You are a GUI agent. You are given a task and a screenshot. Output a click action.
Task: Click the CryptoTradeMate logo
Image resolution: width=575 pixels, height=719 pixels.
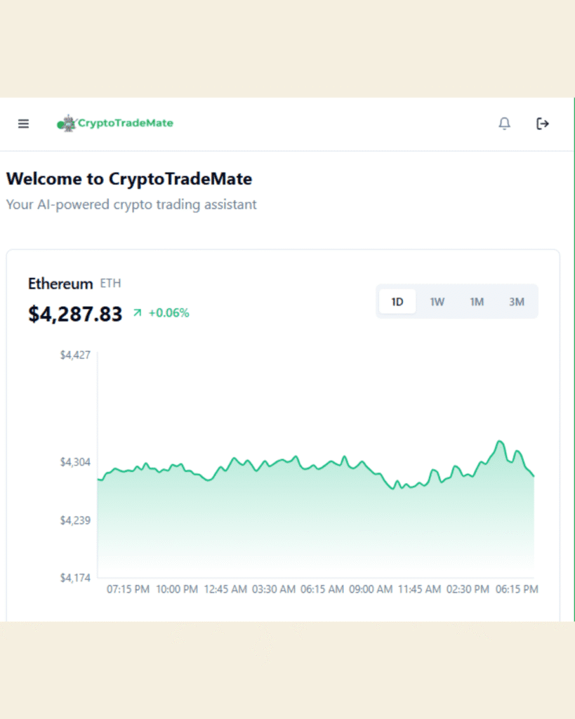(x=116, y=124)
